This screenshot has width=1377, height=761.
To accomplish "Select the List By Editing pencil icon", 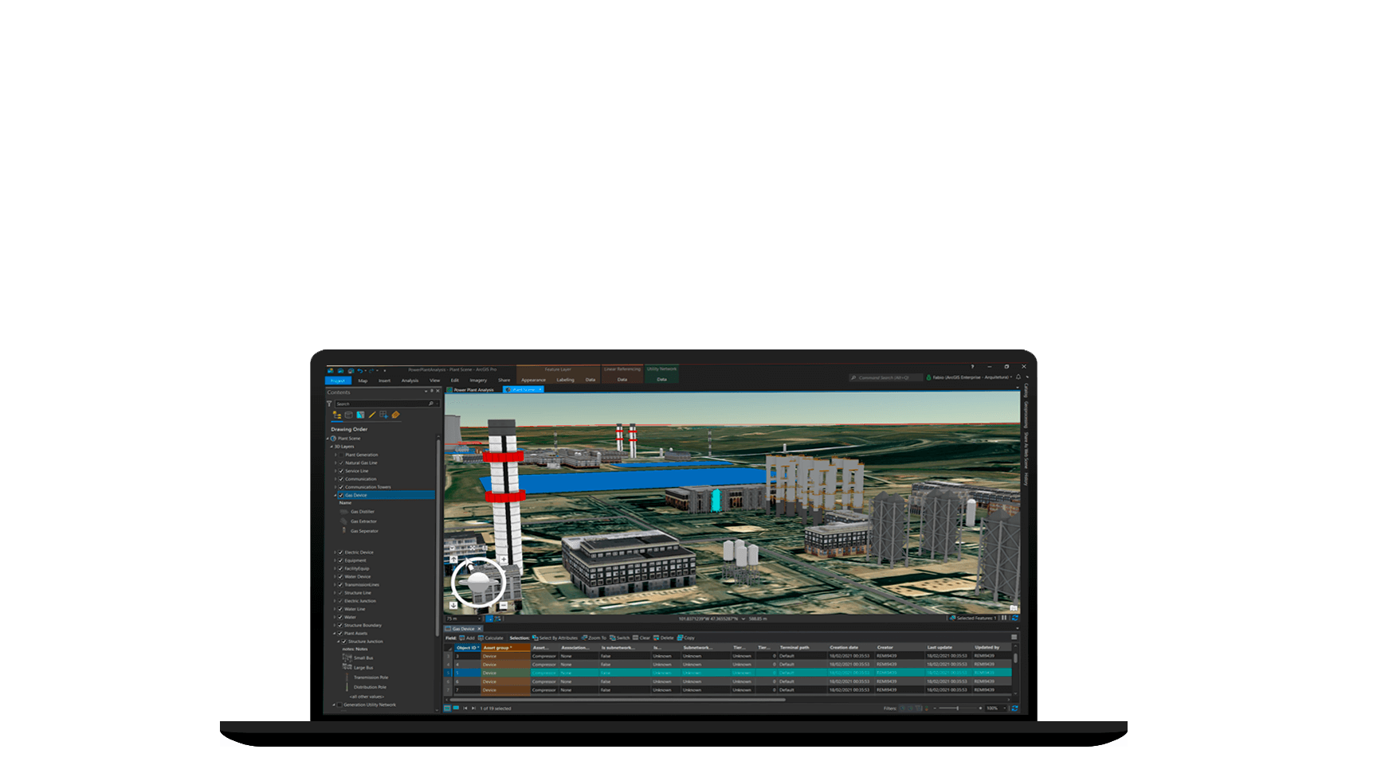I will click(372, 415).
